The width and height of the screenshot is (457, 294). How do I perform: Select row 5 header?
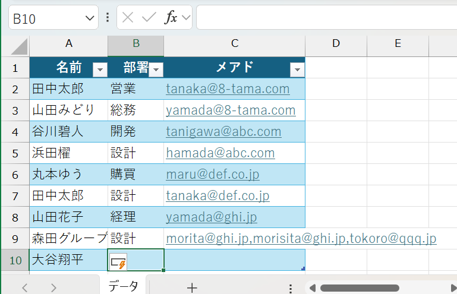(15, 153)
